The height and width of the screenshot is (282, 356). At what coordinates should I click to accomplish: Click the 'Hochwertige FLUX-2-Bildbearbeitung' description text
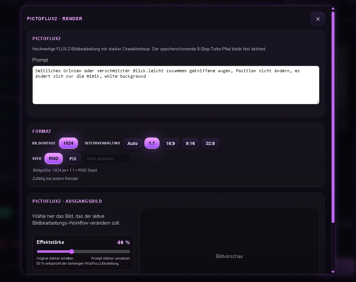149,49
